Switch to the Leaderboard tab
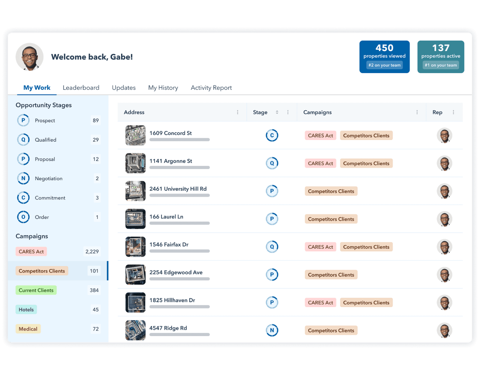Screen dimensions: 480x374 coord(81,88)
